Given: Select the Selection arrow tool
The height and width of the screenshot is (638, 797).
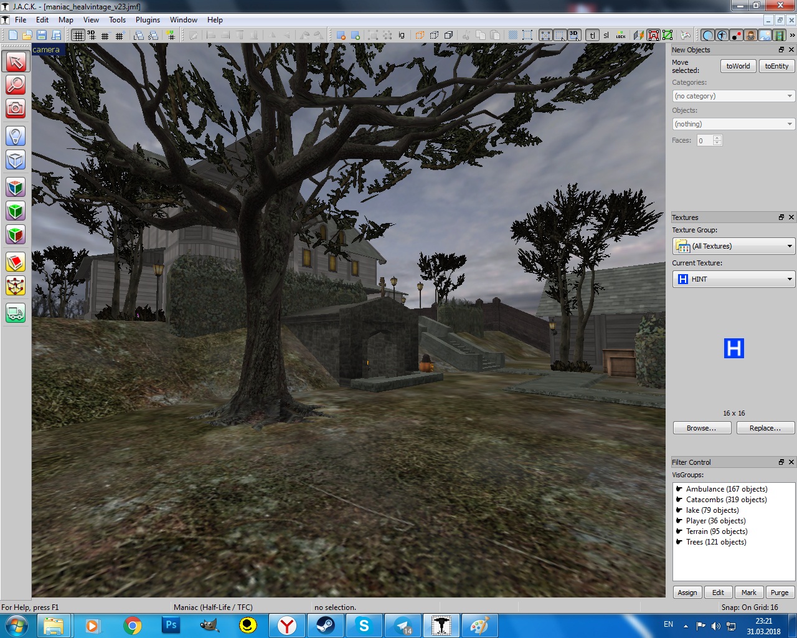Looking at the screenshot, I should pyautogui.click(x=16, y=62).
